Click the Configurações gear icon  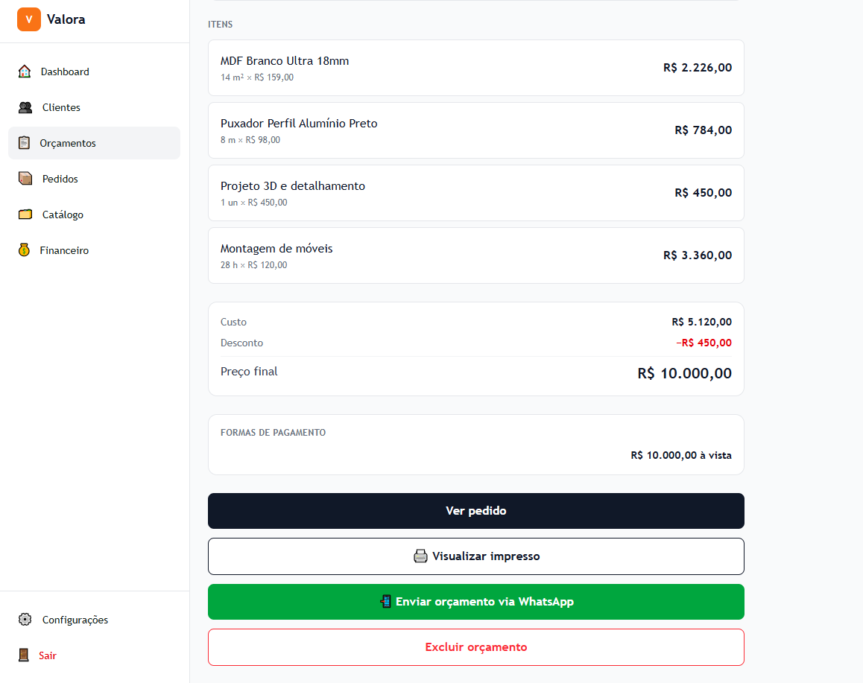tap(25, 619)
